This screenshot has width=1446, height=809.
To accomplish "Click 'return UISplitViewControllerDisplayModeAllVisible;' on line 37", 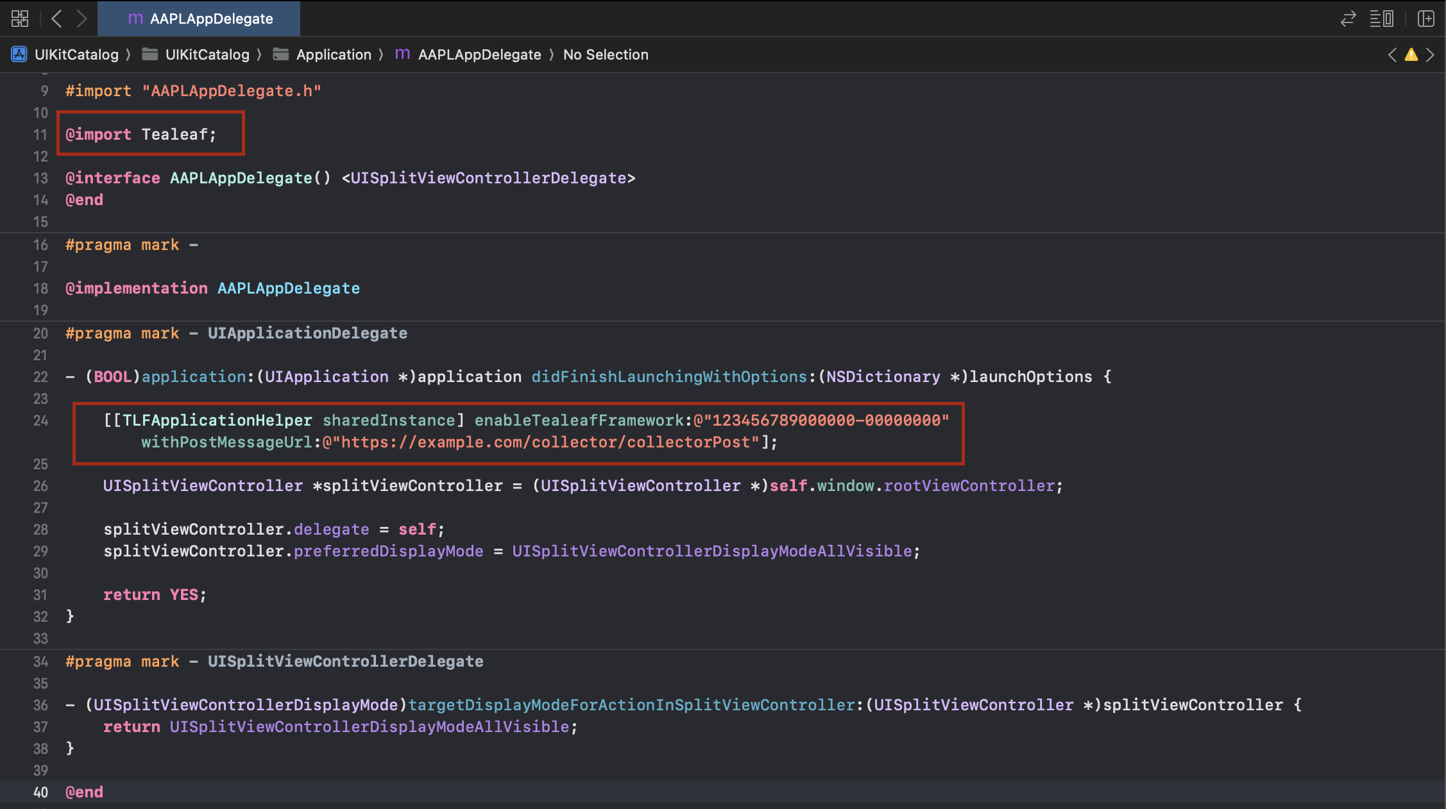I will tap(341, 727).
